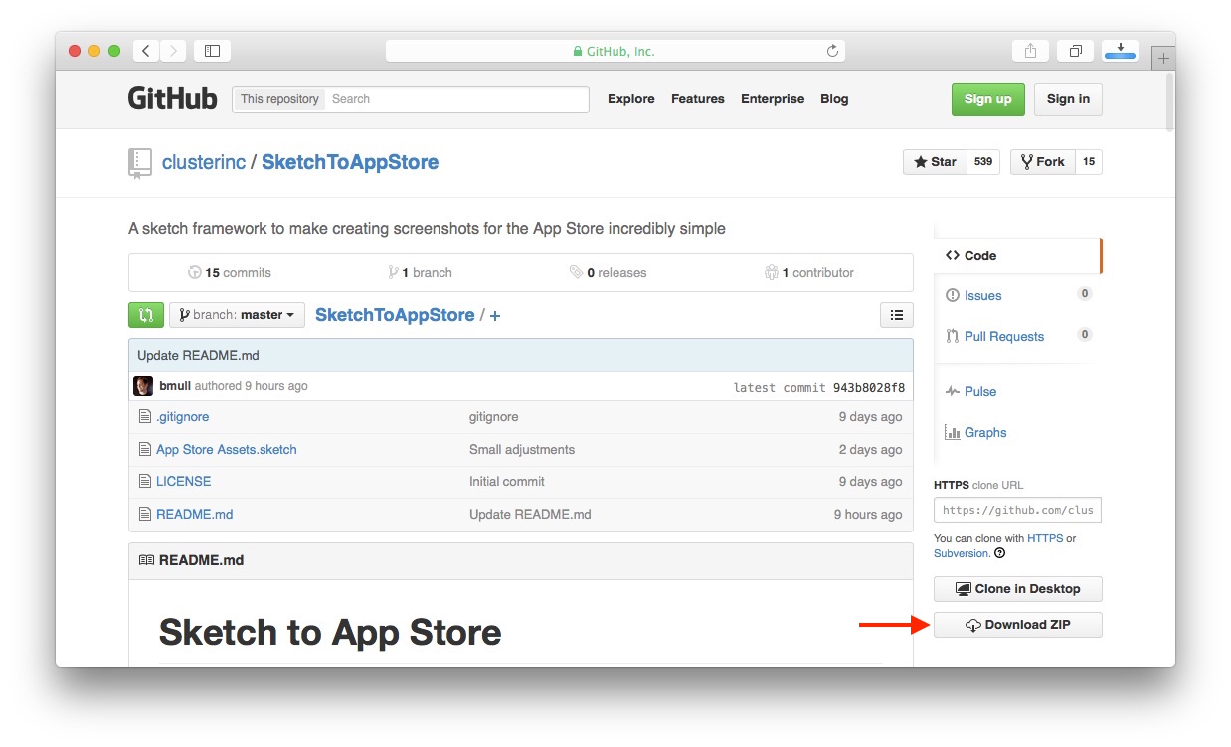Fork the repository
The height and width of the screenshot is (747, 1231).
(1042, 162)
